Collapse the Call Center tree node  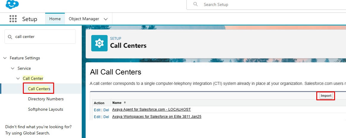(x=18, y=78)
